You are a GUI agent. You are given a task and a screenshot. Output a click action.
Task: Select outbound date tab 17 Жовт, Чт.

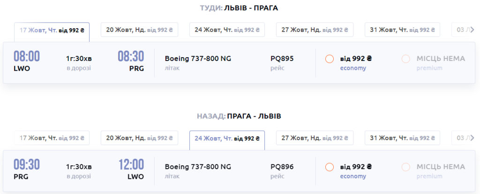[x=52, y=30]
